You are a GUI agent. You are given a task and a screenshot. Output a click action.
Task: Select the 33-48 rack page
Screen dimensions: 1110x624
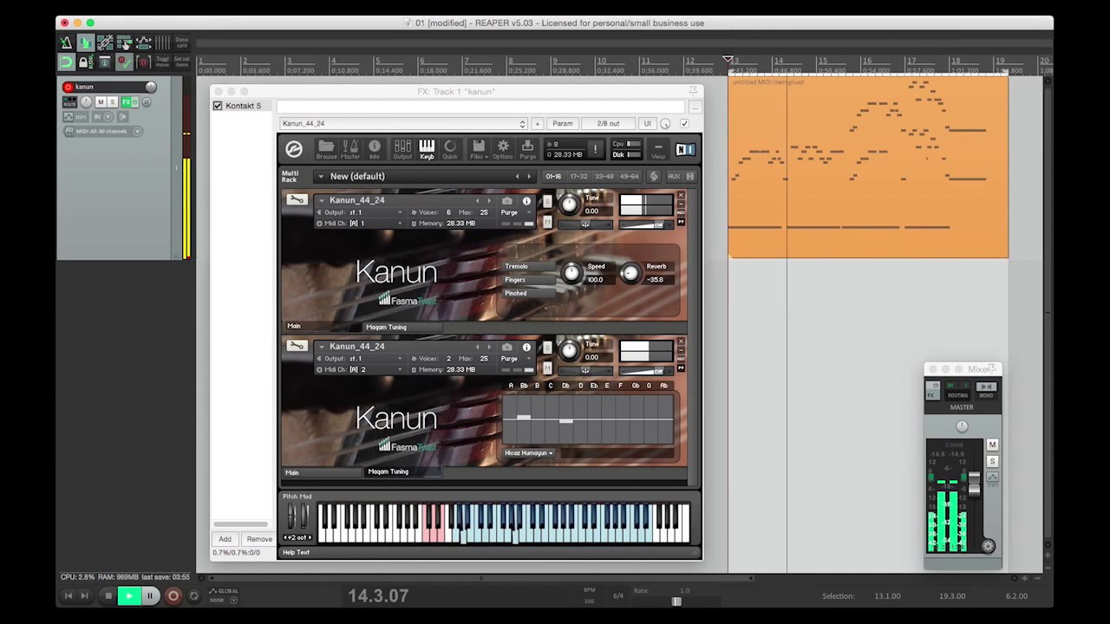[x=604, y=177]
